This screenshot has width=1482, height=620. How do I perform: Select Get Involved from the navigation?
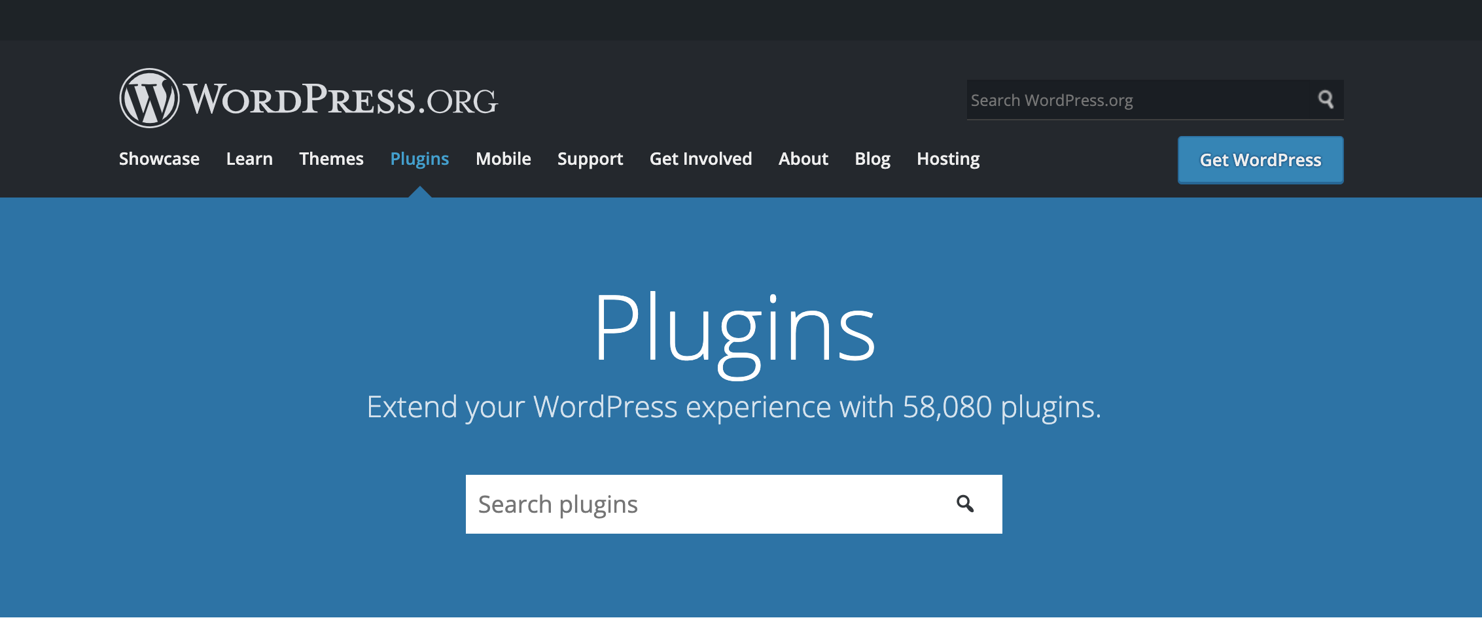[700, 158]
